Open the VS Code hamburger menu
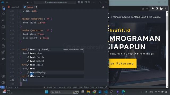This screenshot has height=95, width=170. [7, 2]
